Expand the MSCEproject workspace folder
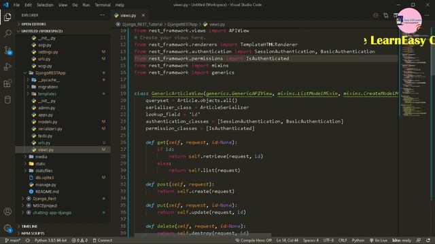Screen dimensions: 435x244 [45, 205]
